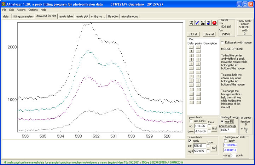Check apply under background limits
The width and height of the screenshot is (255, 165).
coord(226,140)
